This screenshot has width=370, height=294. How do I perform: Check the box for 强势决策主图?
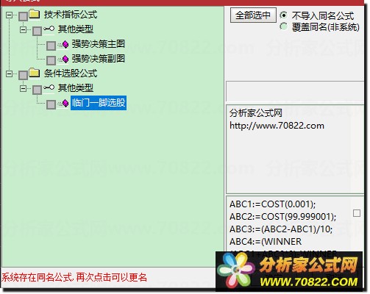click(x=51, y=46)
